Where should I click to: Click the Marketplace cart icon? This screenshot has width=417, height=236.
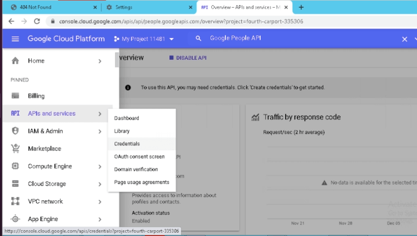click(x=15, y=149)
